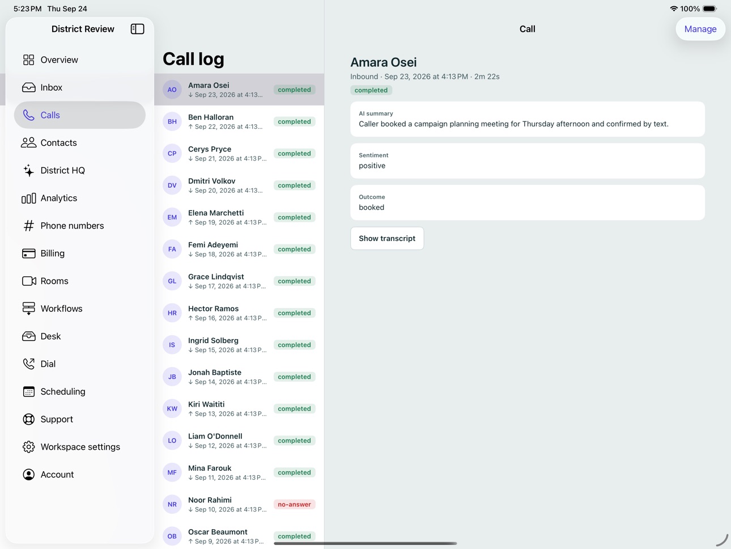Open Mina Farouk call record
Viewport: 731px width, 549px height.
click(239, 472)
